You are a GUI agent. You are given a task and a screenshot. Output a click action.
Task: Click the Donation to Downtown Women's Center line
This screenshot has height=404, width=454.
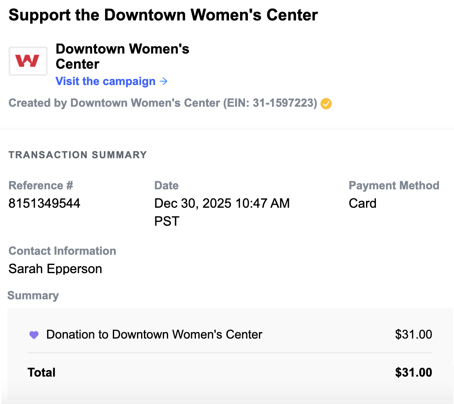click(154, 334)
